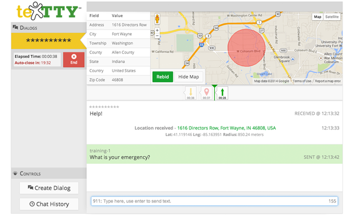
Task: Select the active masked dialog entry
Action: (48, 41)
